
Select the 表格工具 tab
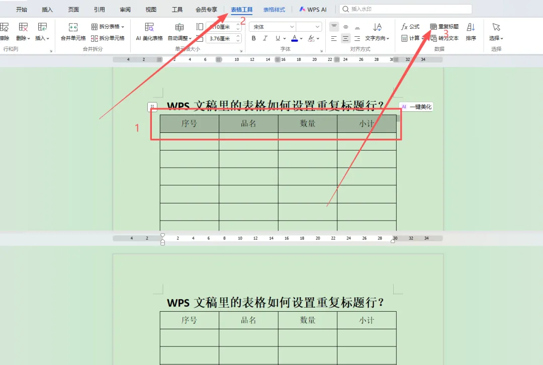pyautogui.click(x=242, y=10)
